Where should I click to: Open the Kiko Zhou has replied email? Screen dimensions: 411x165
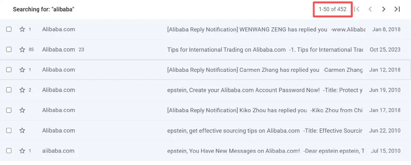click(x=237, y=110)
